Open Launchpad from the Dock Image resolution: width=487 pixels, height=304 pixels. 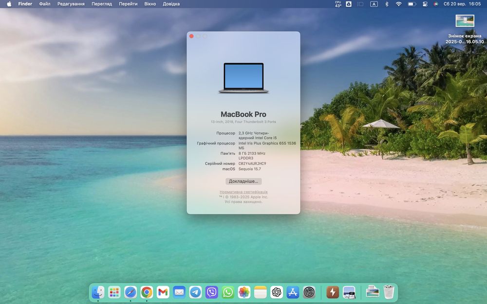[114, 292]
